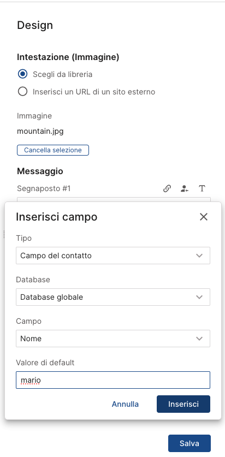Image resolution: width=225 pixels, height=457 pixels.
Task: Click the Intestazione (Immagine) heading
Action: pos(68,57)
